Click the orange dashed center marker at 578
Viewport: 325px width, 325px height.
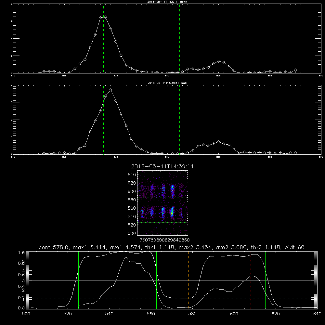tap(188, 280)
